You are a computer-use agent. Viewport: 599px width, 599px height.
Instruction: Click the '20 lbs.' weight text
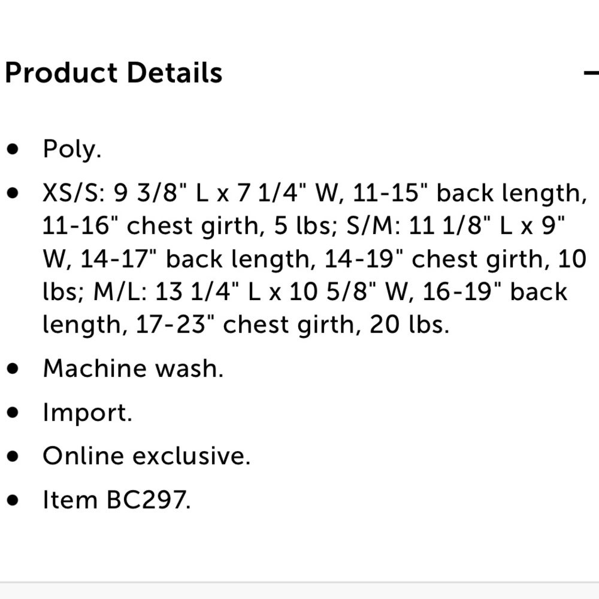(x=409, y=325)
